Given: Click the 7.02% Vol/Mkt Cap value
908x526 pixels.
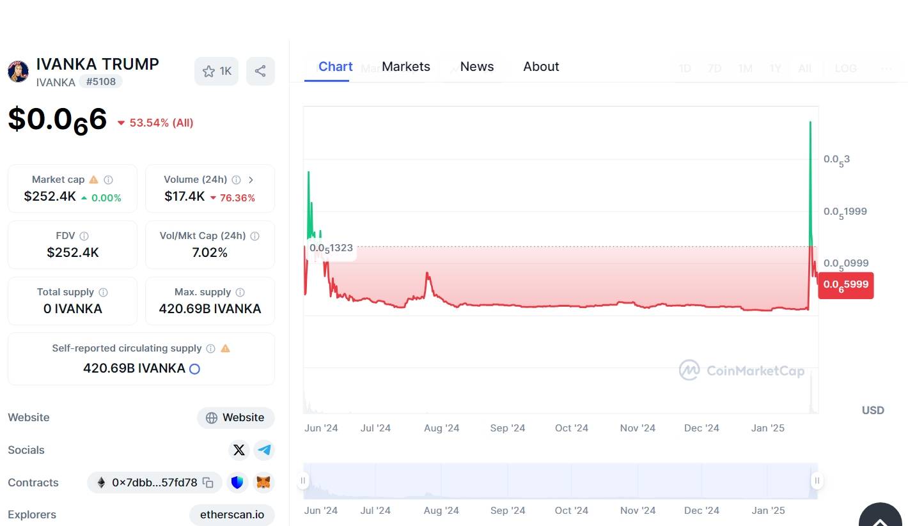Looking at the screenshot, I should point(210,252).
